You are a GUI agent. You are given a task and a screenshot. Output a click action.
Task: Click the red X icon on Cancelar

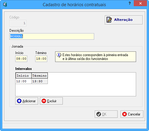point(124,114)
